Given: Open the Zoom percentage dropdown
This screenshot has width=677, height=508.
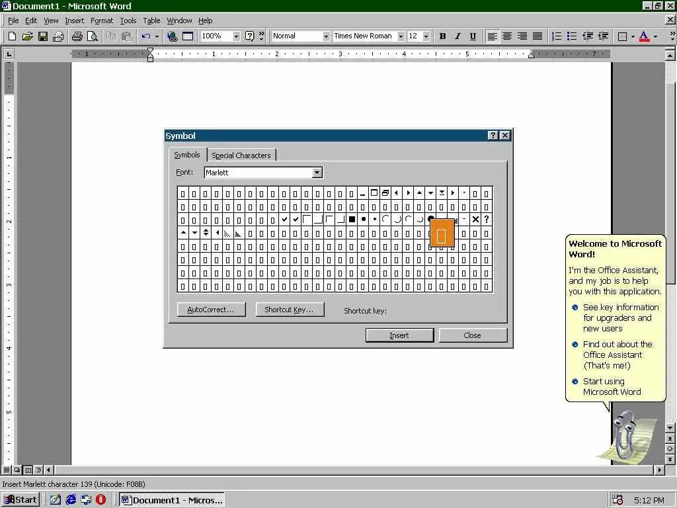Looking at the screenshot, I should coord(236,36).
